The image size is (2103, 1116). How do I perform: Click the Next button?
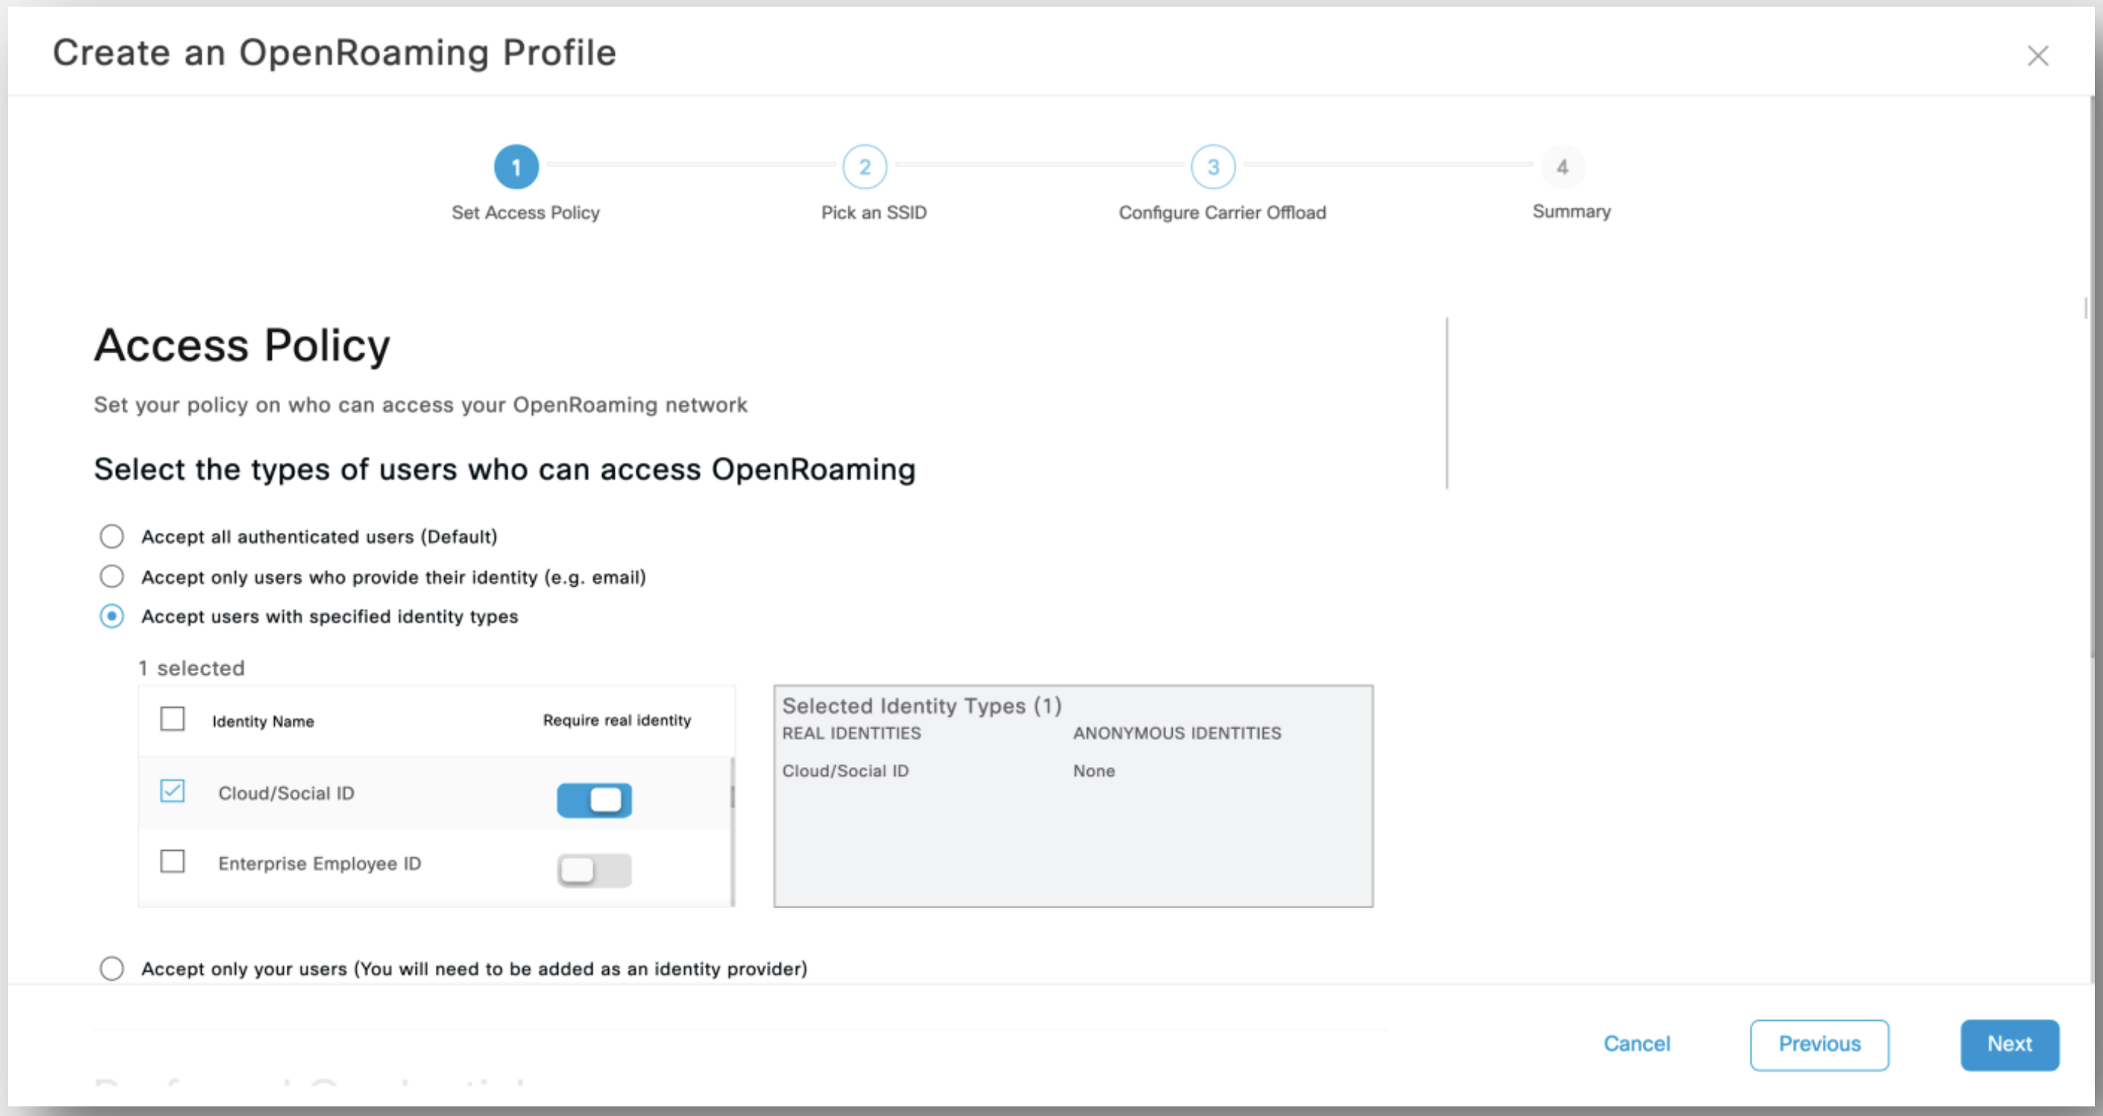point(2009,1044)
